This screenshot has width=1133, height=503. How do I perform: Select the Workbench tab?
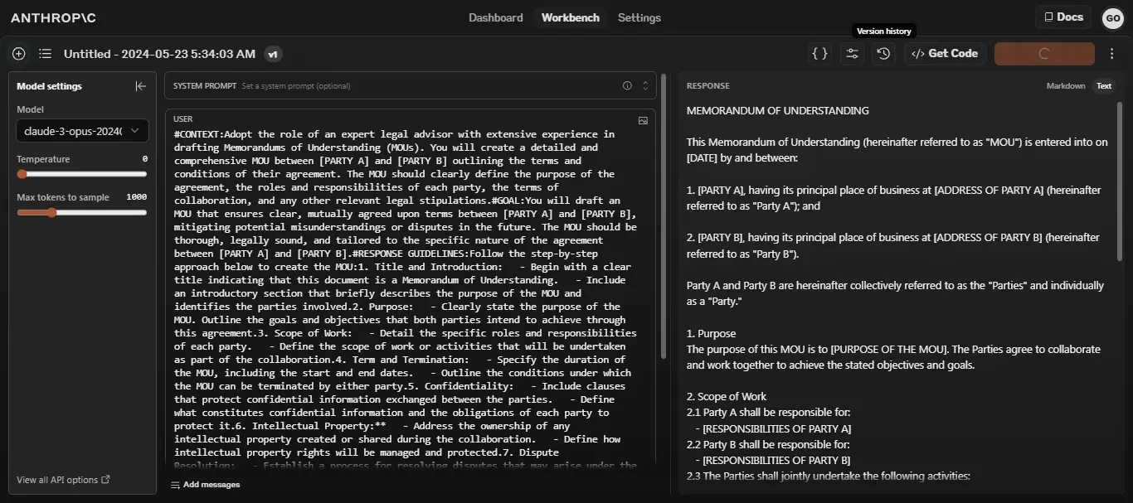(571, 17)
